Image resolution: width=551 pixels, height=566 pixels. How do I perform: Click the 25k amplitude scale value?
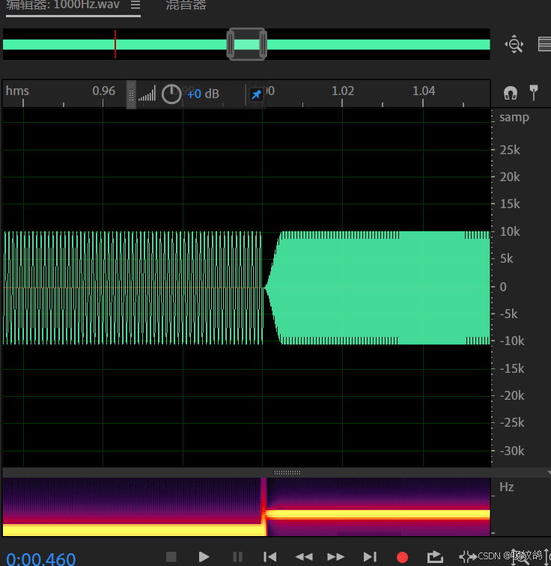(x=510, y=150)
